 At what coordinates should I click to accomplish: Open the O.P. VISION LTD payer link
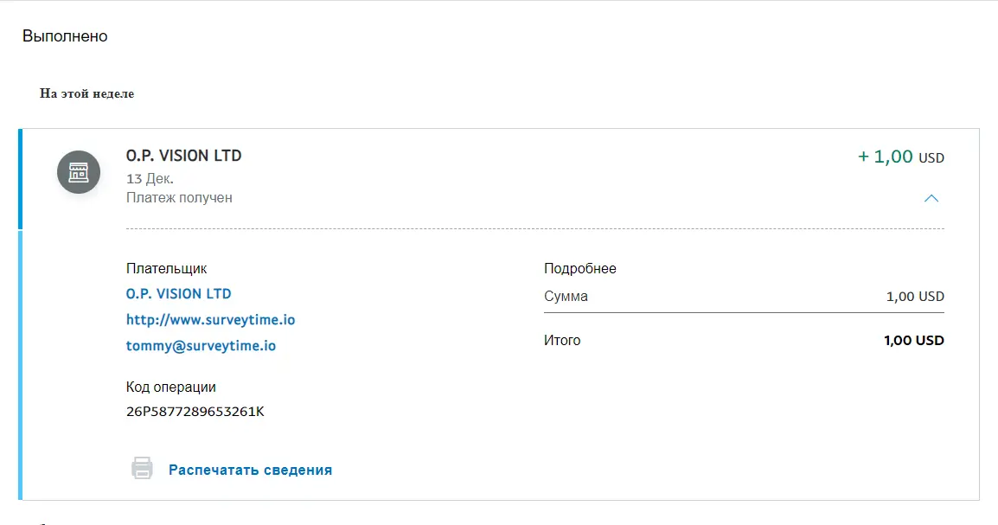[x=178, y=293]
